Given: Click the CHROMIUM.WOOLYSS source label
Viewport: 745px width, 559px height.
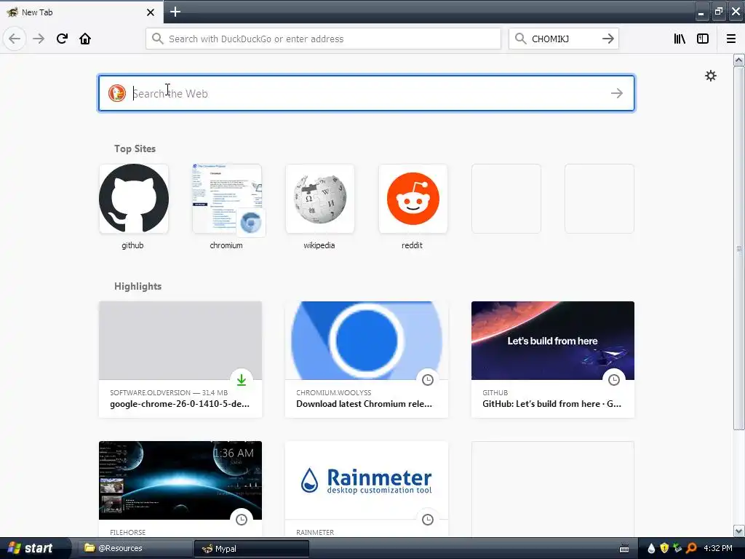Looking at the screenshot, I should click(x=333, y=392).
